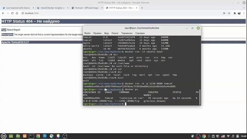This screenshot has height=139, width=247.
Task: Close the HTTP Status 404 tab
Action: pos(137,8)
